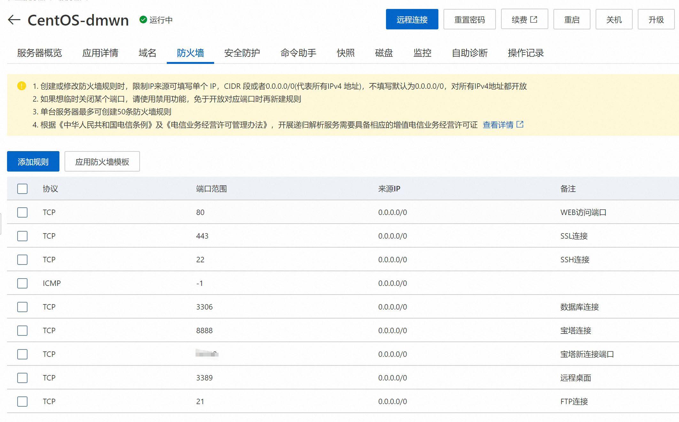Click the 远程桌面 remark cell
This screenshot has width=679, height=422.
point(575,378)
